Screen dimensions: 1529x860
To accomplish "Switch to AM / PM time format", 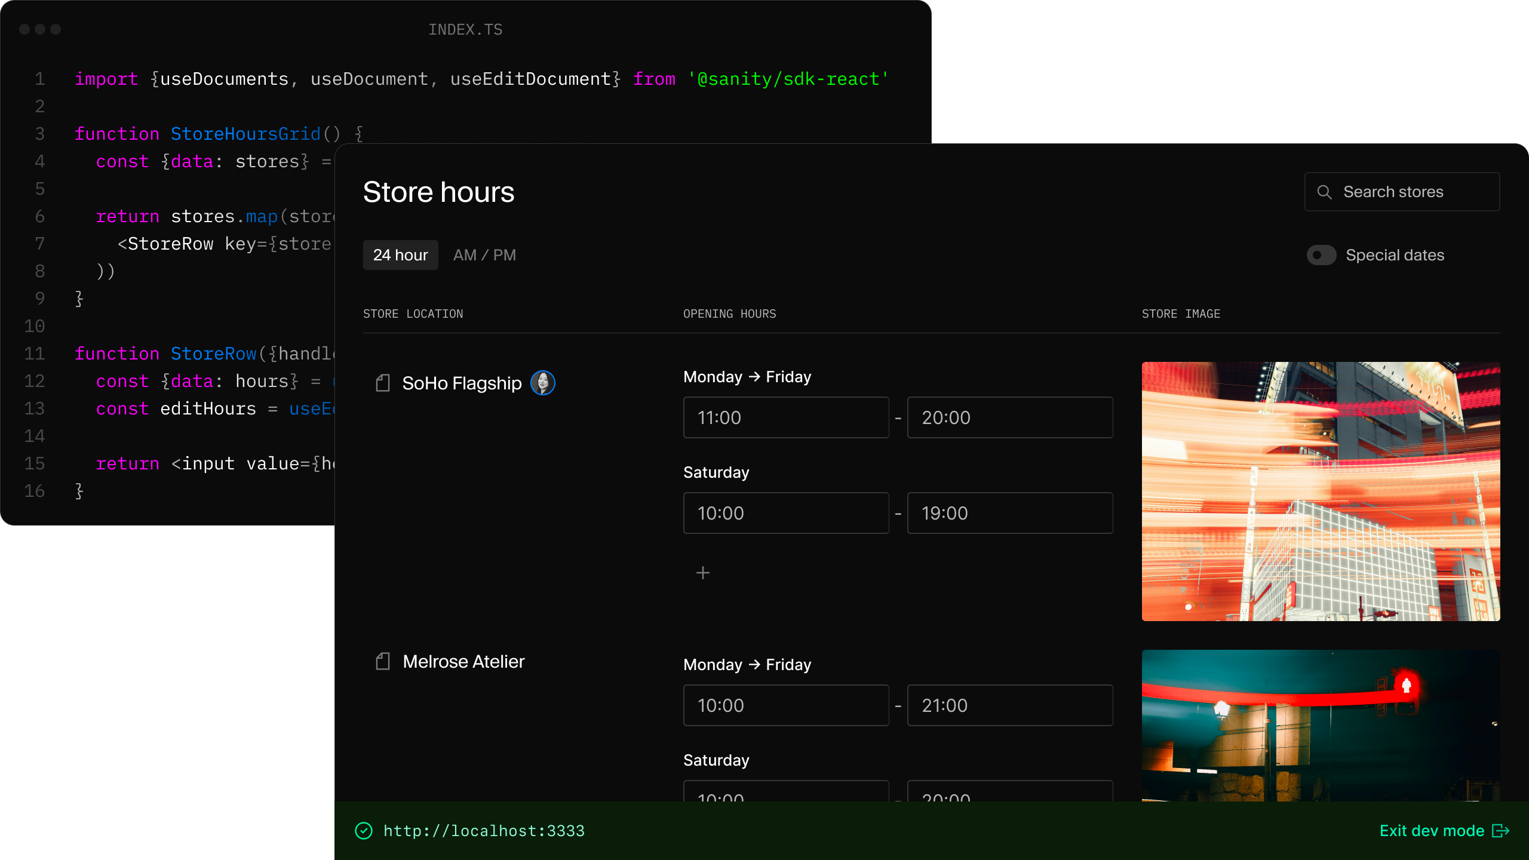I will coord(484,255).
